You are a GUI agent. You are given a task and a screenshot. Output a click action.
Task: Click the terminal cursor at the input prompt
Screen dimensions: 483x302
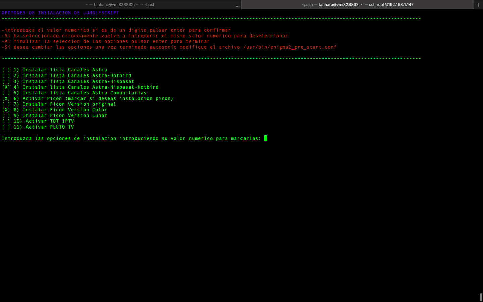click(266, 138)
